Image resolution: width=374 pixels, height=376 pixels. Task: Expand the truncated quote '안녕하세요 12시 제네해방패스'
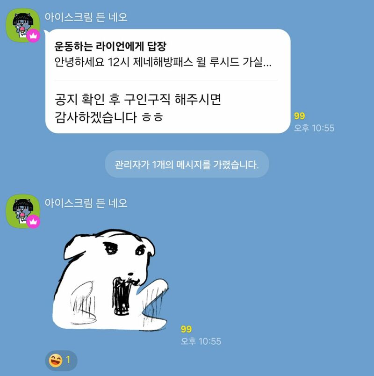(x=163, y=62)
